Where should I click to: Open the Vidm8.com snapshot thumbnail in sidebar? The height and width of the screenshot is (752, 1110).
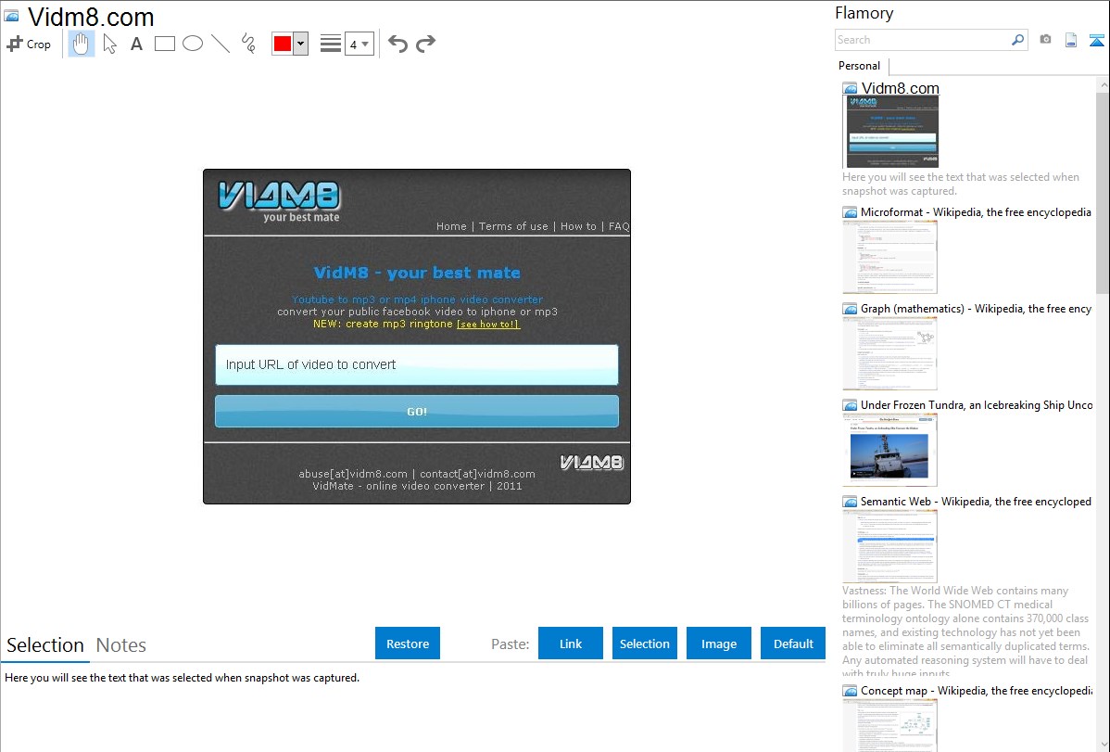(892, 132)
